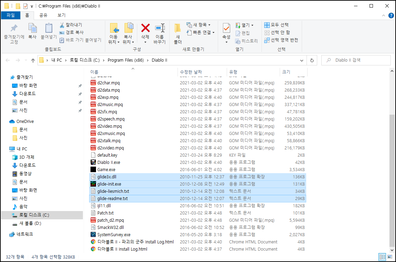Switch to details view icon in status bar
396x262 pixels.
382,257
